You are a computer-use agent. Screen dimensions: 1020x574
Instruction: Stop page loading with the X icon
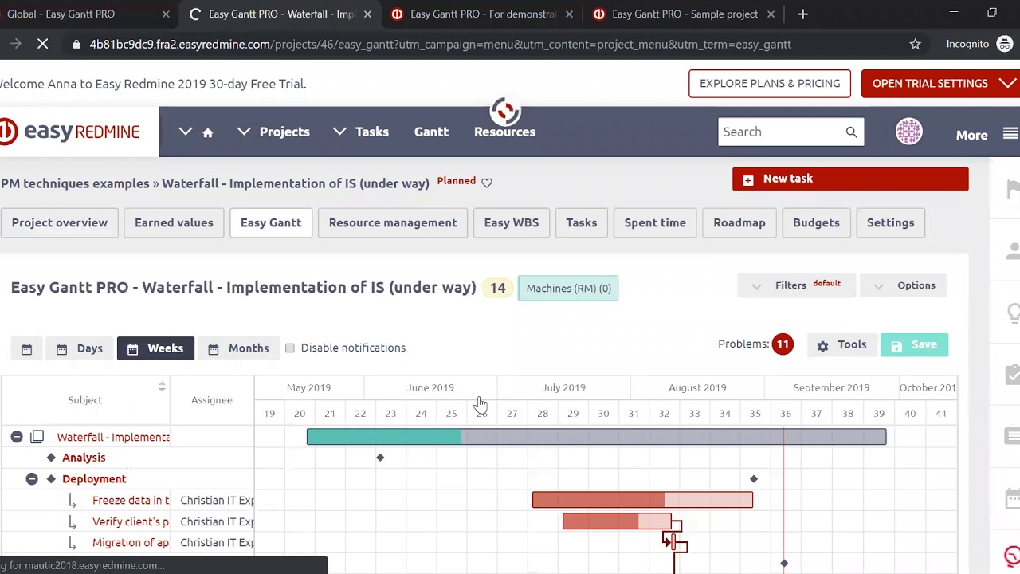(43, 44)
